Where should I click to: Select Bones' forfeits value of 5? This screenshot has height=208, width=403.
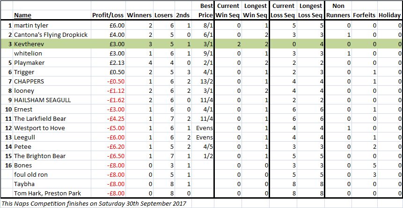pyautogui.click(x=365, y=166)
